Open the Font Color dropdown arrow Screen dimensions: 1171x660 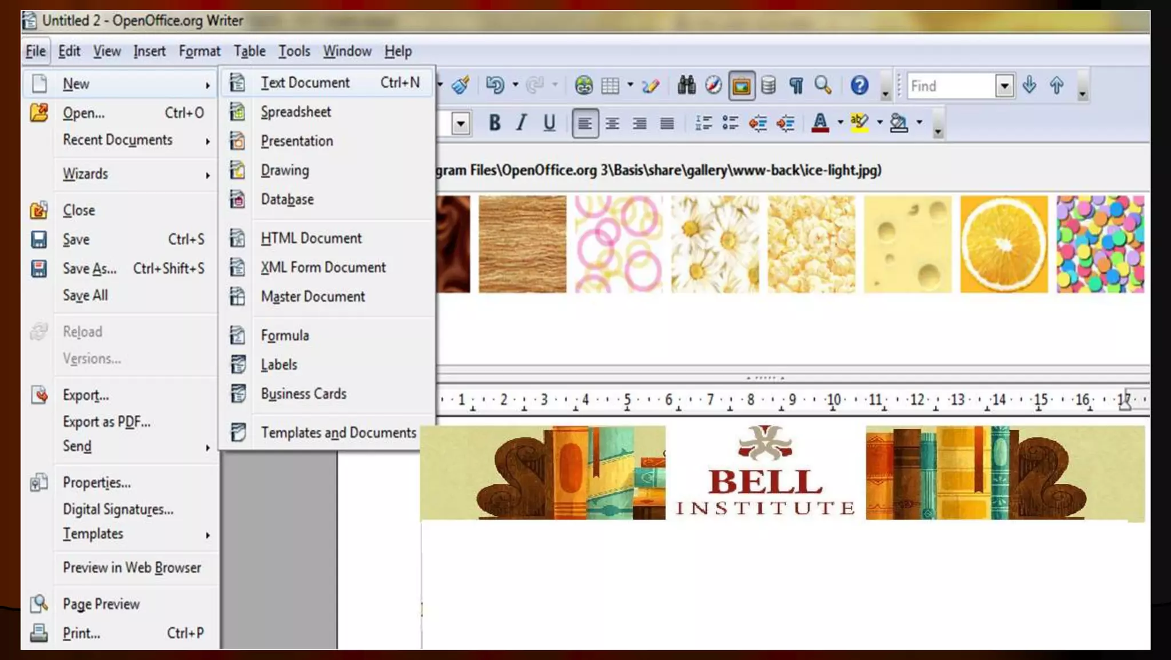pyautogui.click(x=840, y=122)
